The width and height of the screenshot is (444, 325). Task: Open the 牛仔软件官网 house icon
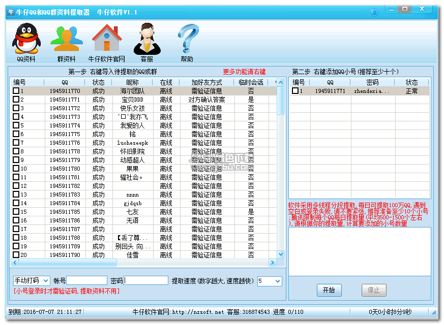click(106, 42)
